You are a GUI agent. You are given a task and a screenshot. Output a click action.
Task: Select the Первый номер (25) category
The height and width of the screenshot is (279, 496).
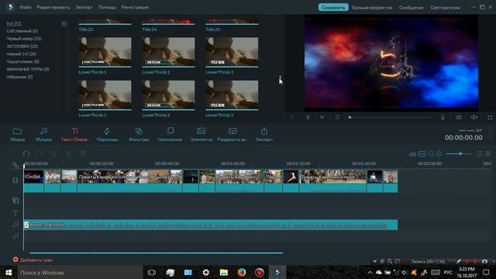coord(24,39)
